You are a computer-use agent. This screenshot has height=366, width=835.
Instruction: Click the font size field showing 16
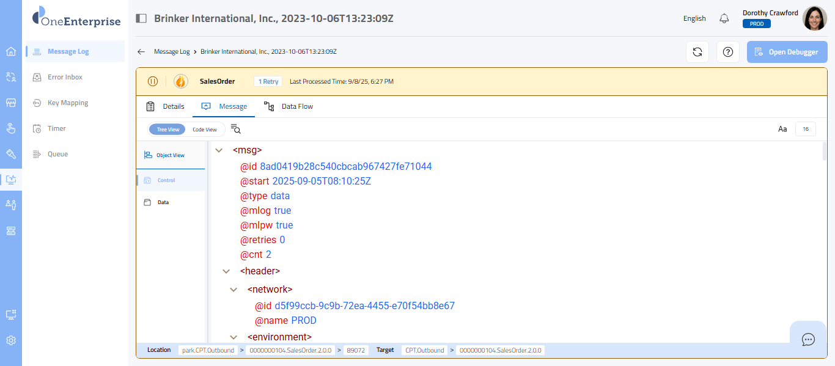[805, 129]
